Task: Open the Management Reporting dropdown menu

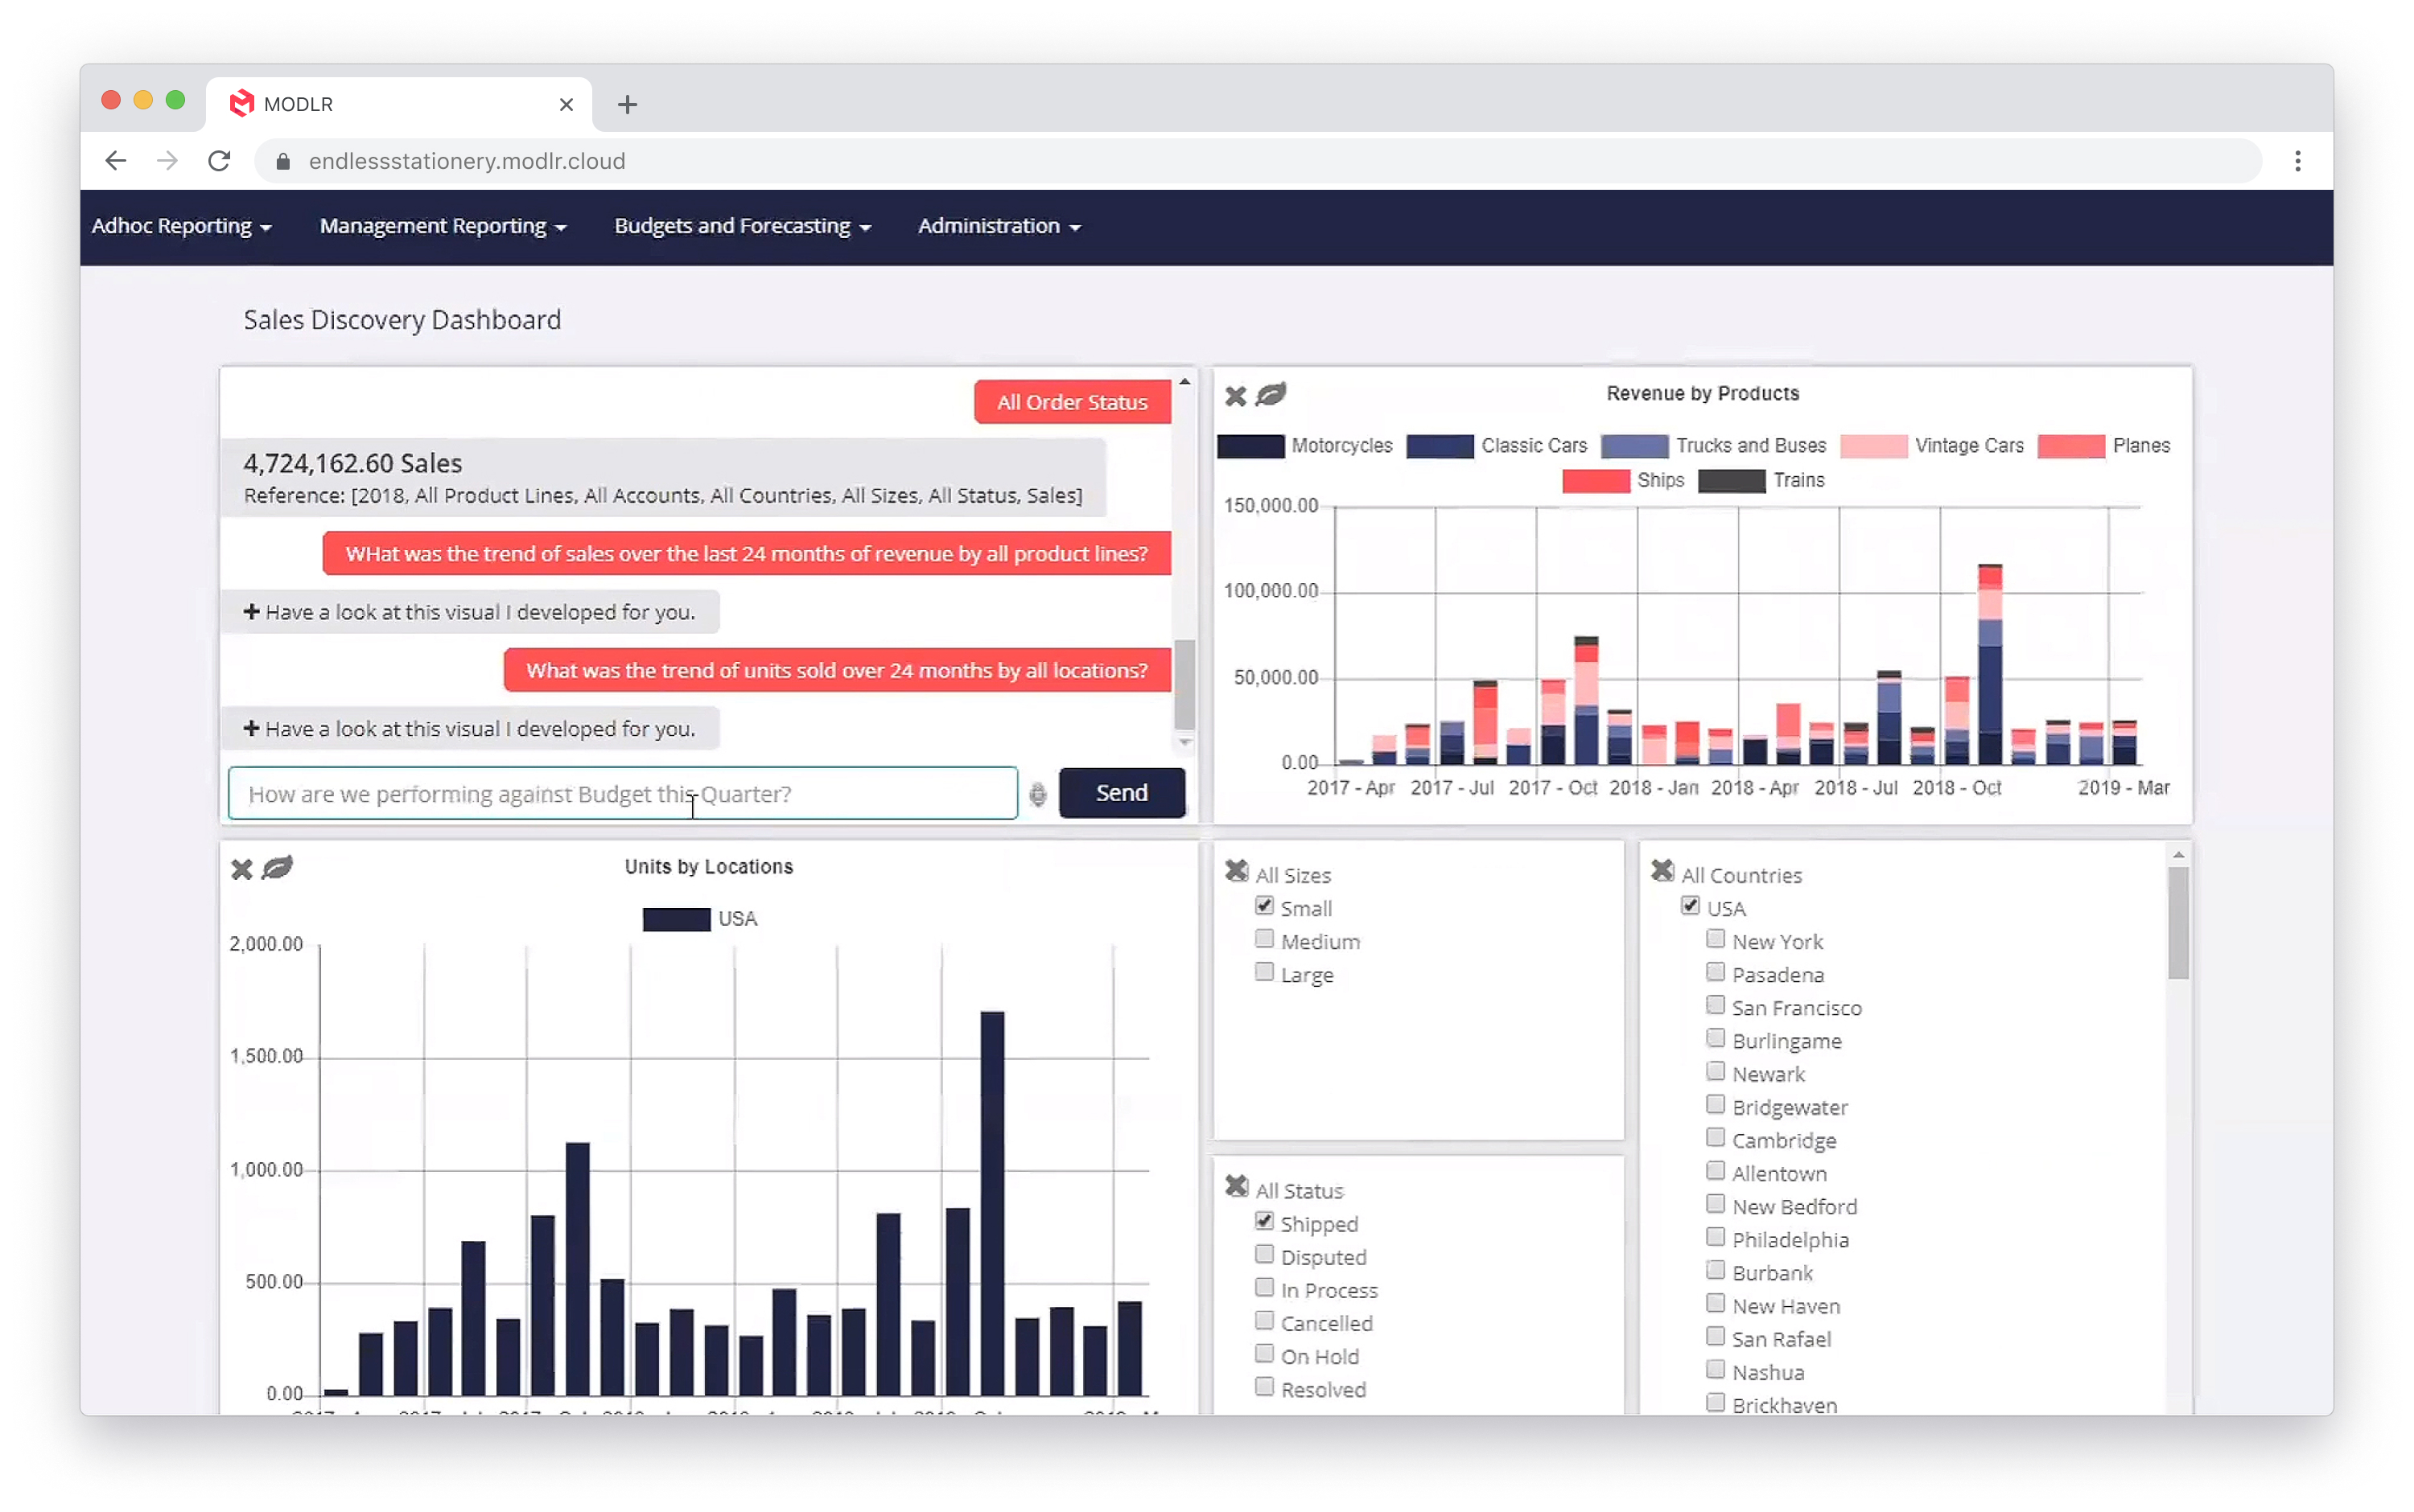Action: point(443,226)
